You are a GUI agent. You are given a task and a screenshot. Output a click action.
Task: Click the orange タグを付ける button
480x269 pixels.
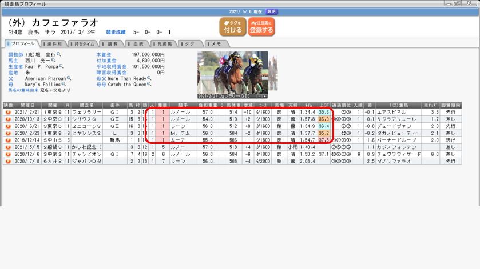pos(233,27)
